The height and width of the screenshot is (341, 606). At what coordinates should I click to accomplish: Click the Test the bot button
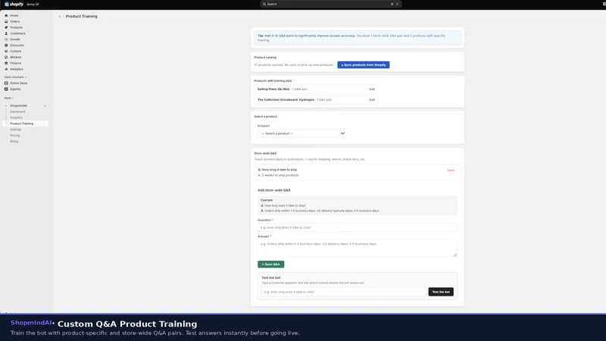(441, 292)
